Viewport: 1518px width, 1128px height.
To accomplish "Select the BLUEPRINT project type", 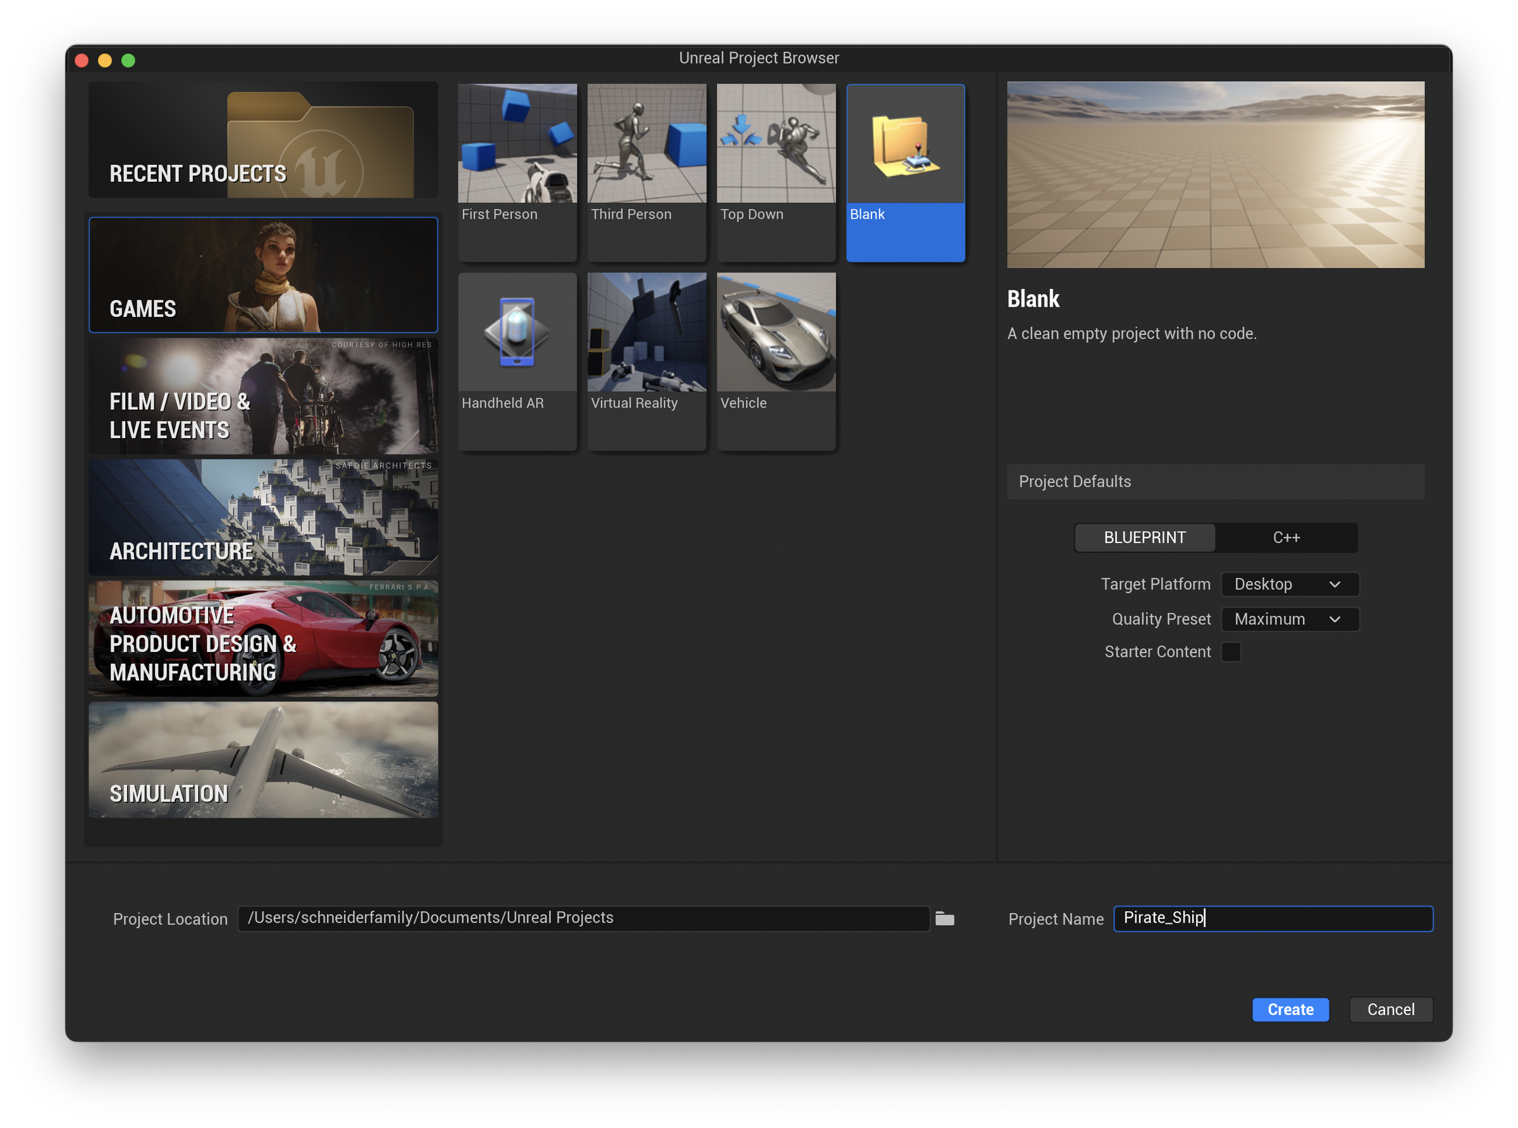I will (1144, 537).
